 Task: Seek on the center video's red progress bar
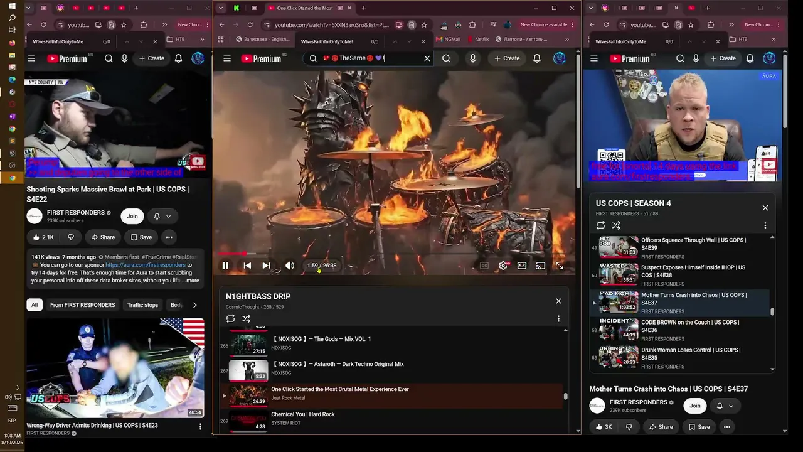tap(393, 254)
